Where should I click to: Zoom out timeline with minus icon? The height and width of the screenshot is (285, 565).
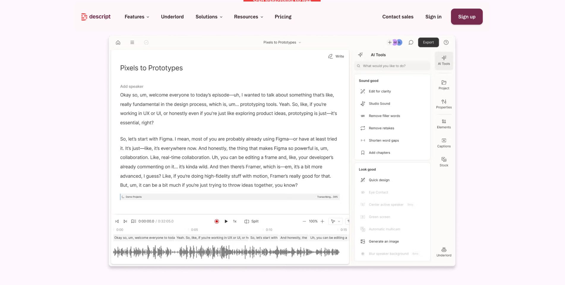click(304, 221)
